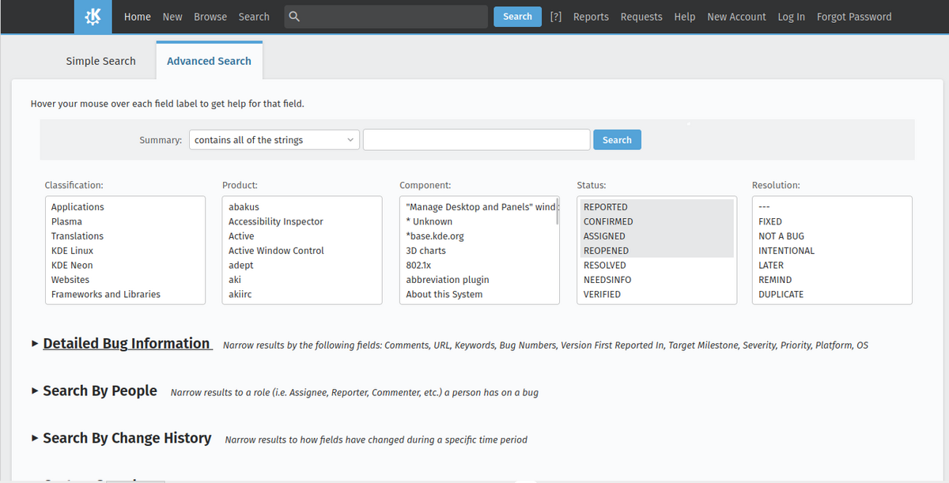
Task: Open the Reports menu item
Action: 591,17
